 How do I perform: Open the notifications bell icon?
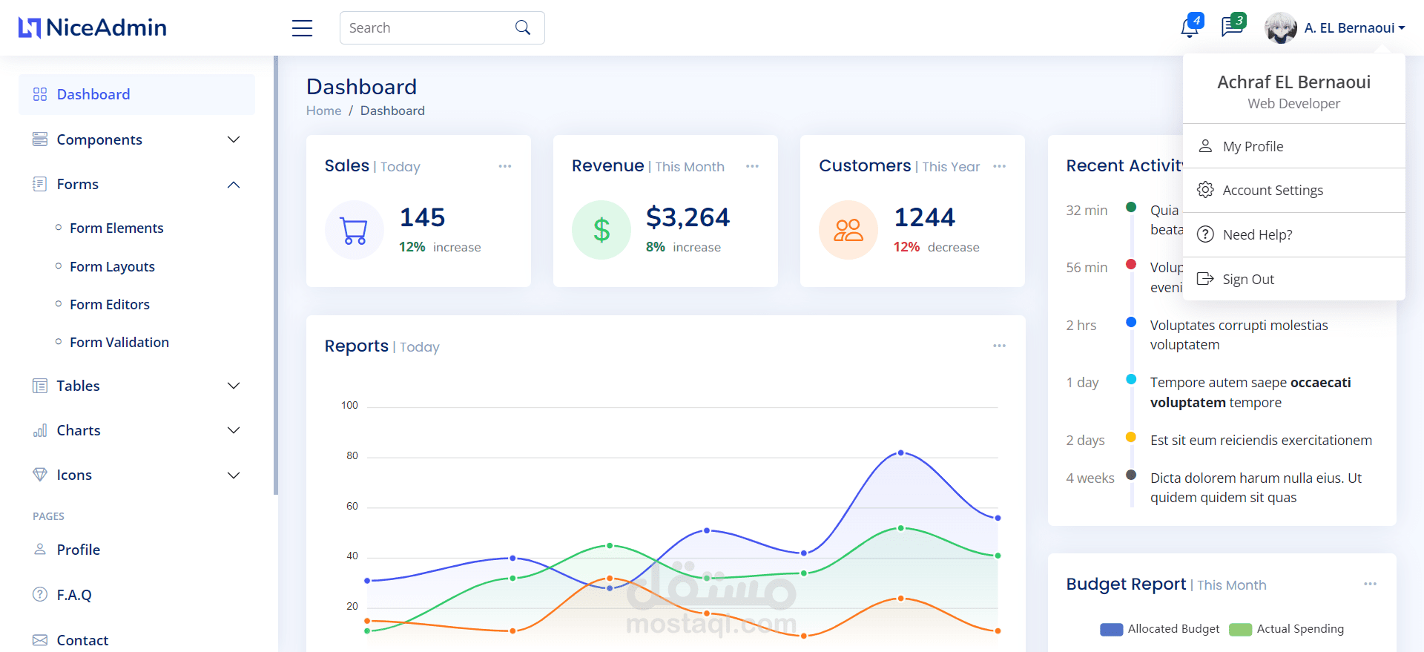tap(1190, 28)
